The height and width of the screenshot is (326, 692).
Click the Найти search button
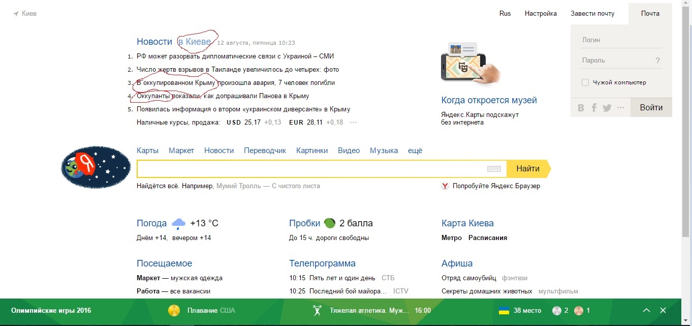[528, 169]
